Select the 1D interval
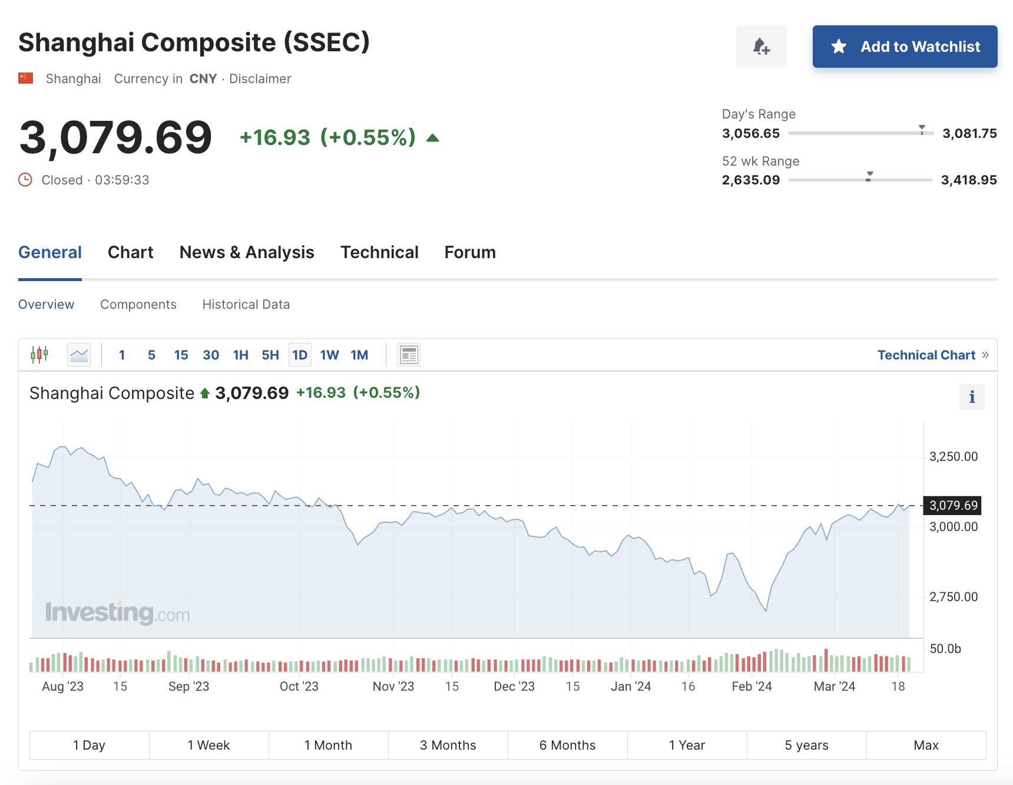Image resolution: width=1013 pixels, height=785 pixels. pos(300,355)
